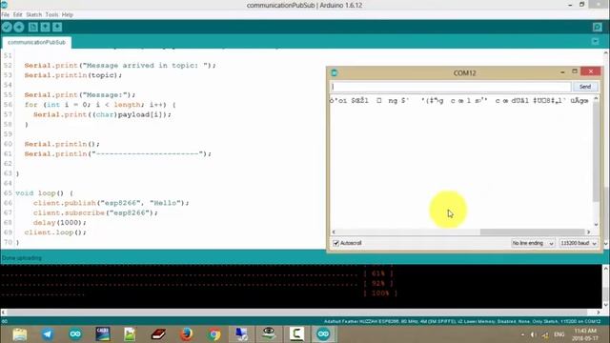This screenshot has height=343, width=610.
Task: Select the communicationPubSub sketch tab
Action: point(36,42)
